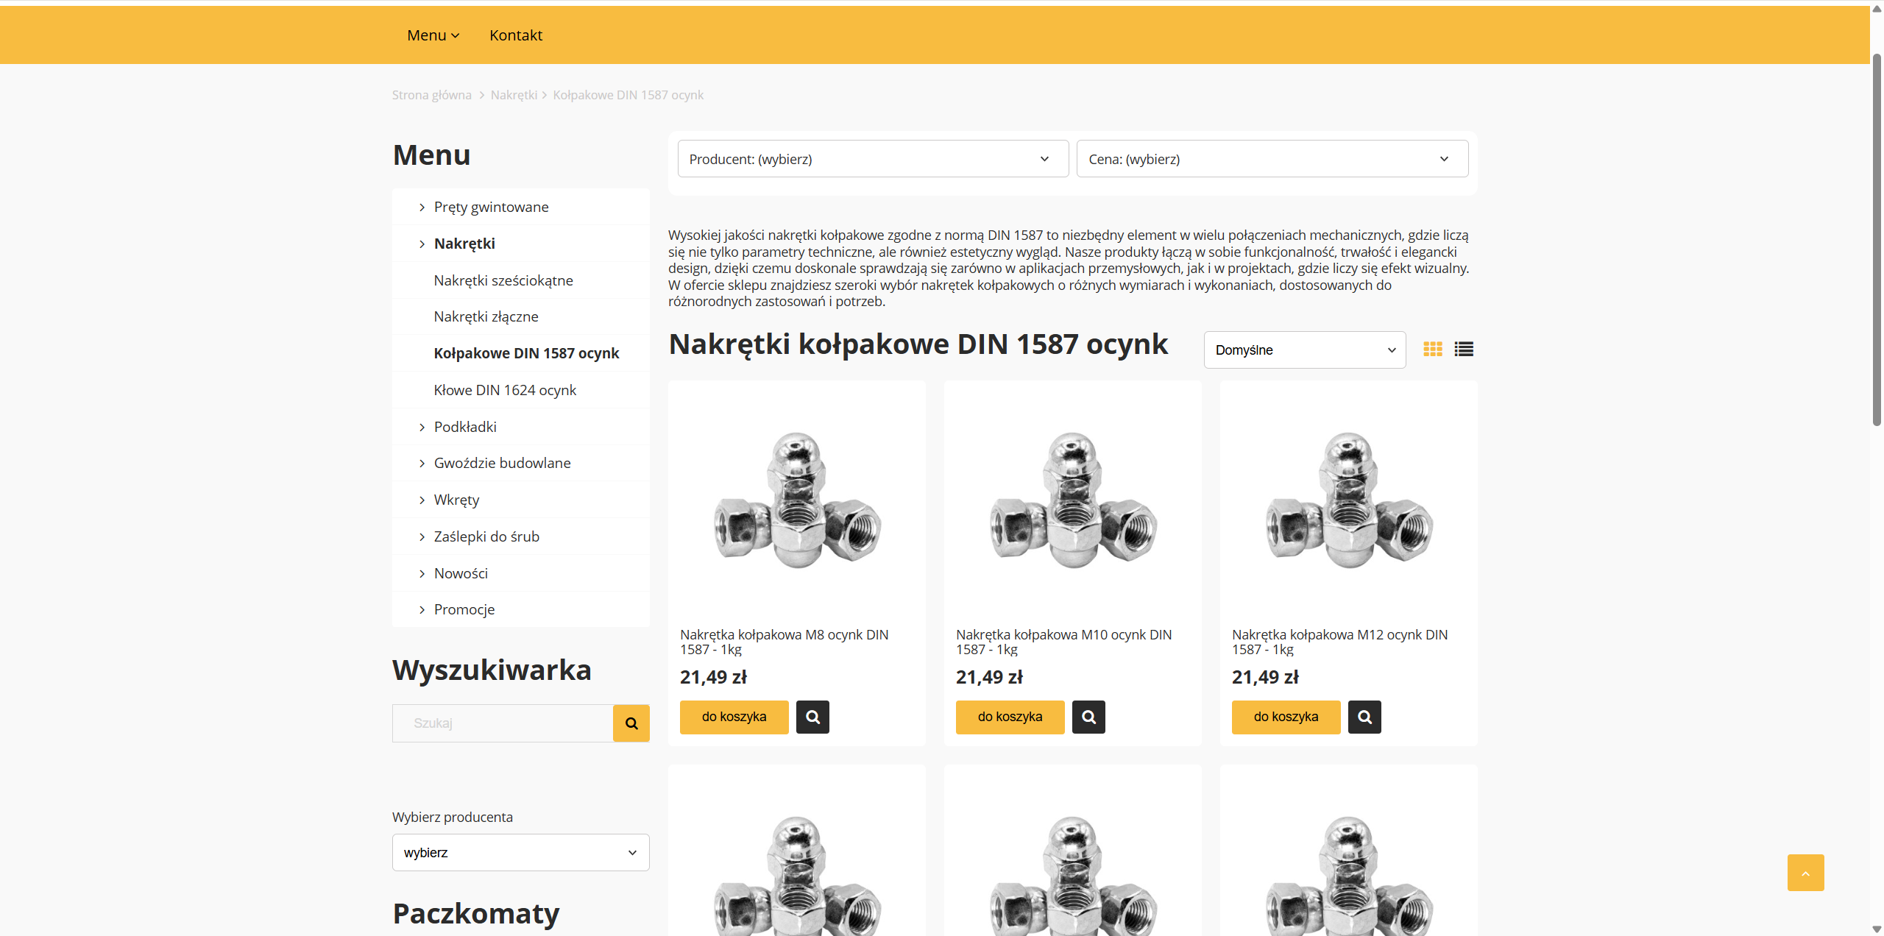
Task: Add Nakrętka kołpakowa M10 to cart
Action: point(1010,716)
